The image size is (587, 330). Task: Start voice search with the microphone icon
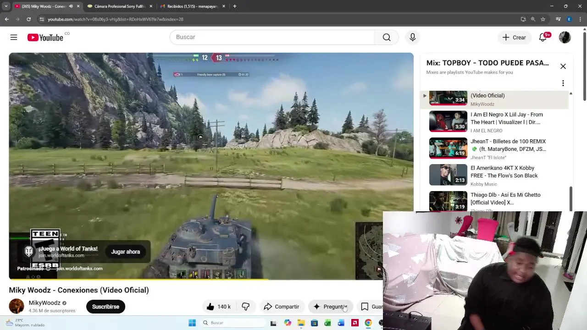tap(413, 37)
